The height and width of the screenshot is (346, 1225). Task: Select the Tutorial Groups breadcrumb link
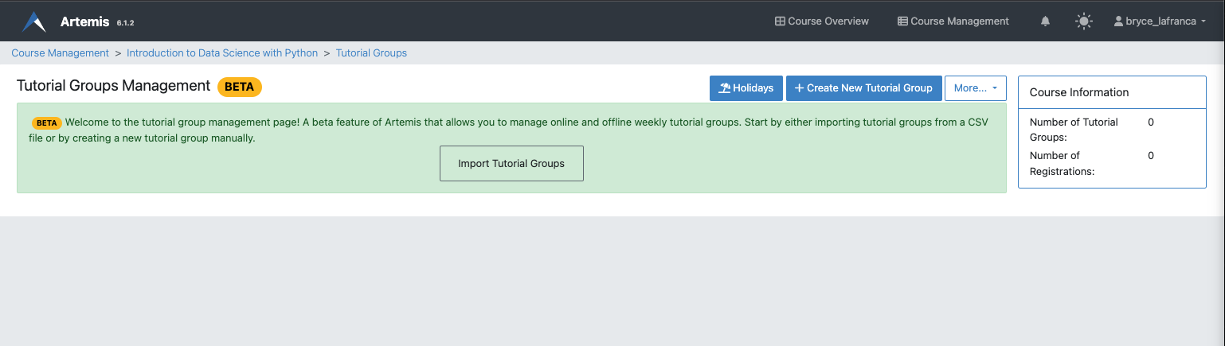(371, 53)
